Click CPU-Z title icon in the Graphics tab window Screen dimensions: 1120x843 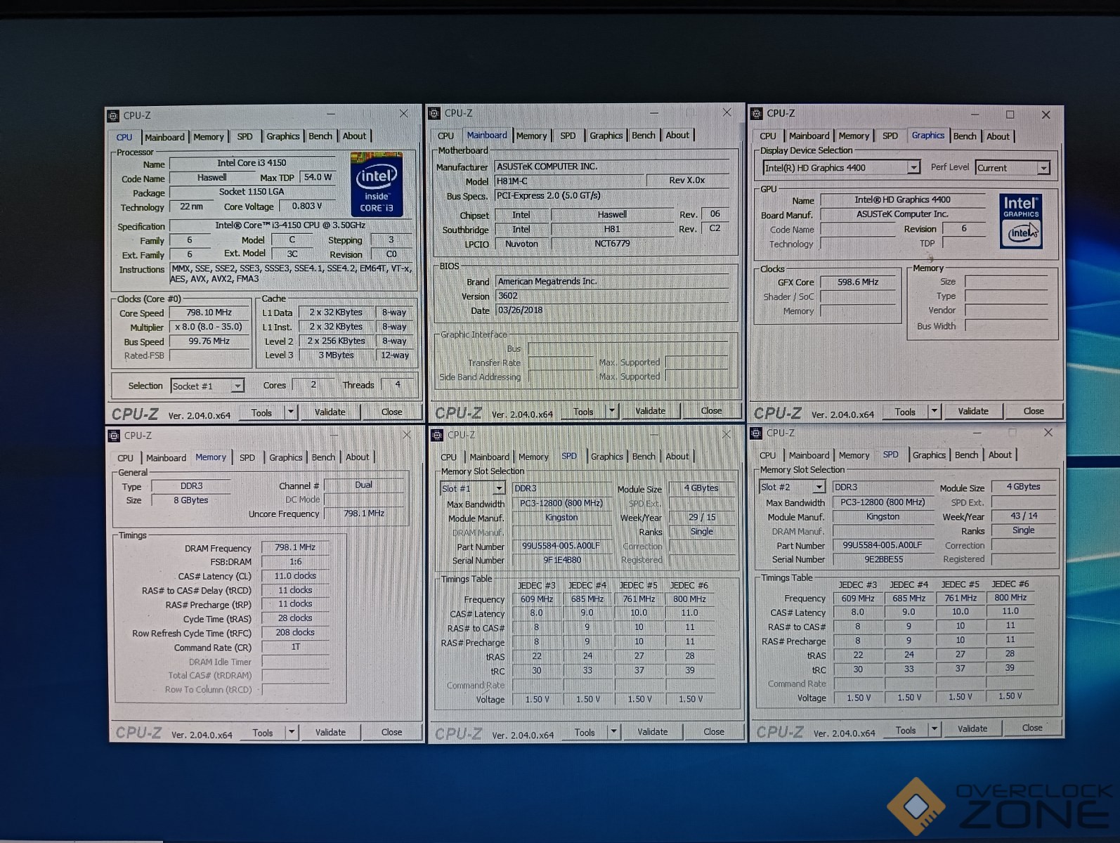[756, 114]
